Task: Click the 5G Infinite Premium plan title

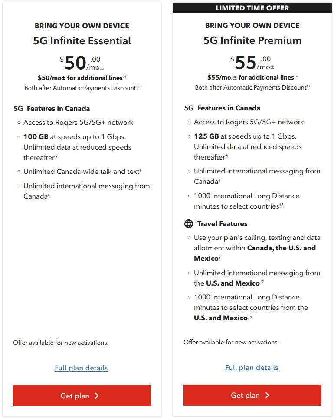Action: coord(252,40)
